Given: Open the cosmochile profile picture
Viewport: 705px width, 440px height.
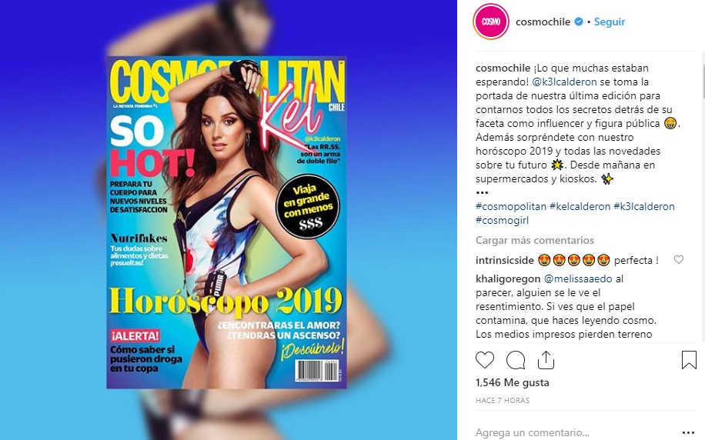Looking at the screenshot, I should (491, 21).
